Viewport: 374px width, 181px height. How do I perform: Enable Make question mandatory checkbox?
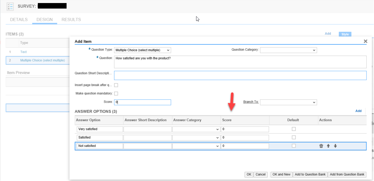(116, 94)
